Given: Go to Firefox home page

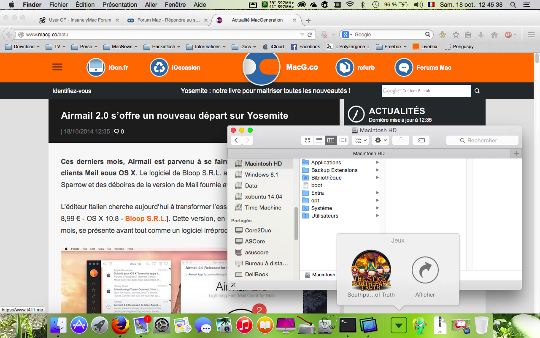Looking at the screenshot, I should pyautogui.click(x=494, y=35).
